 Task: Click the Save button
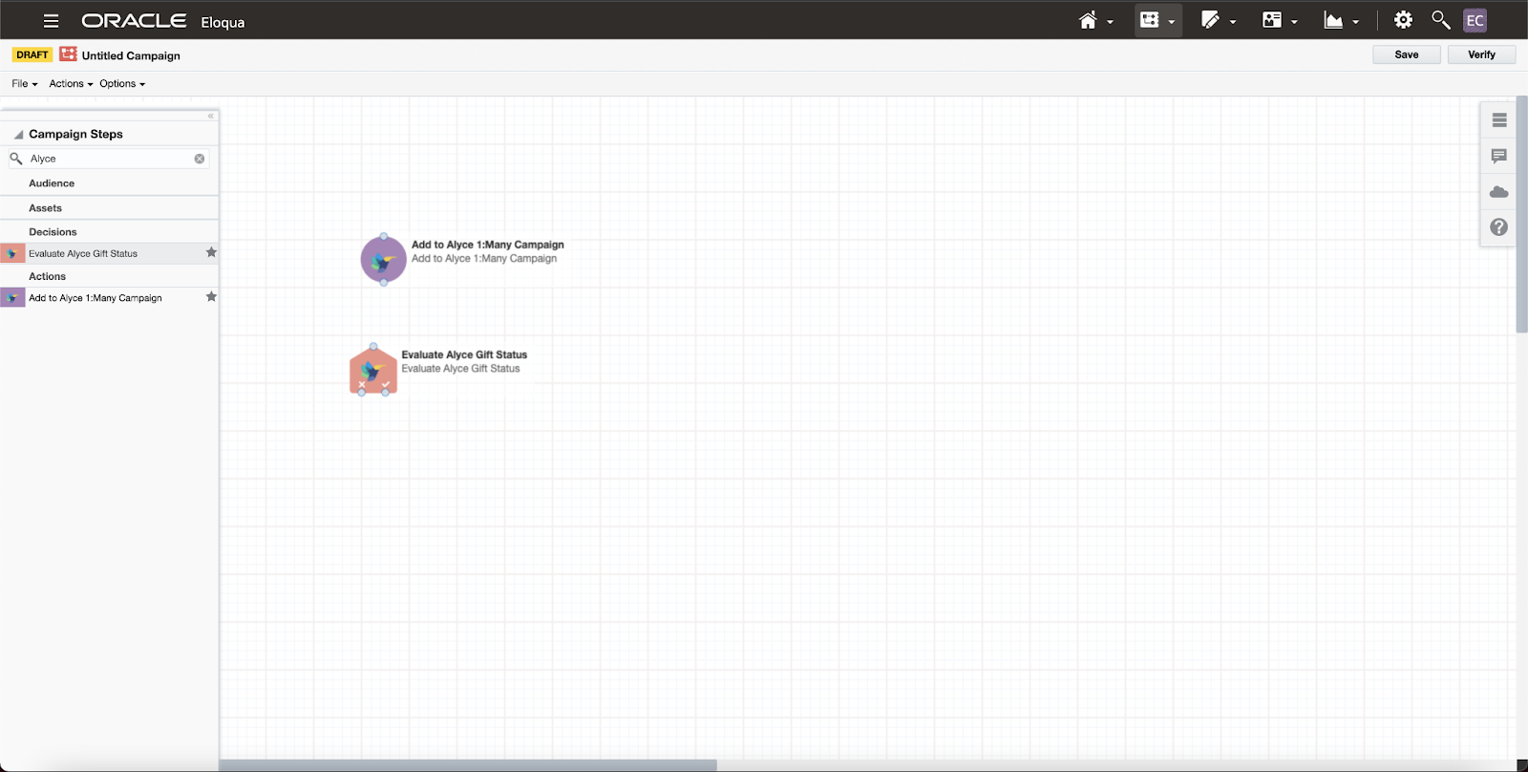pyautogui.click(x=1407, y=54)
